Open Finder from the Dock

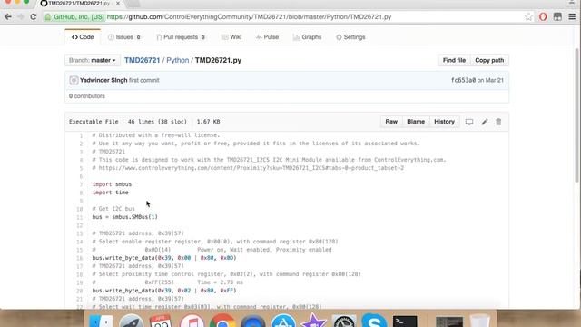101,321
